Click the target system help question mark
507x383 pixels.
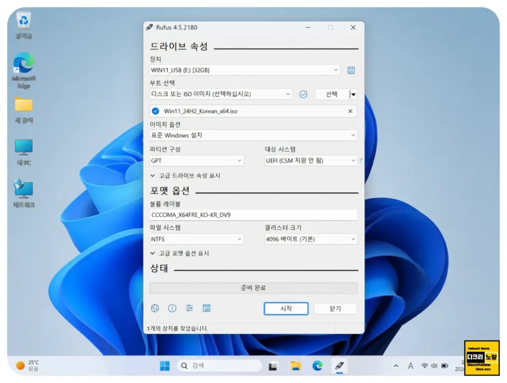[361, 160]
